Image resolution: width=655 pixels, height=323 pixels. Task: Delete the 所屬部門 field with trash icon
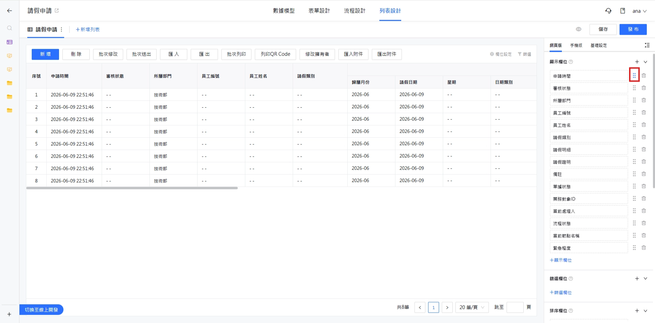644,100
